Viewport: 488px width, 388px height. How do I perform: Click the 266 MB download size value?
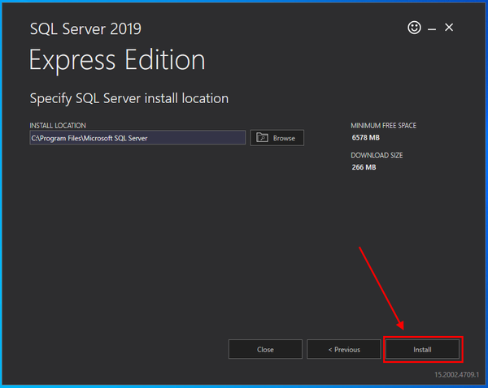click(364, 167)
